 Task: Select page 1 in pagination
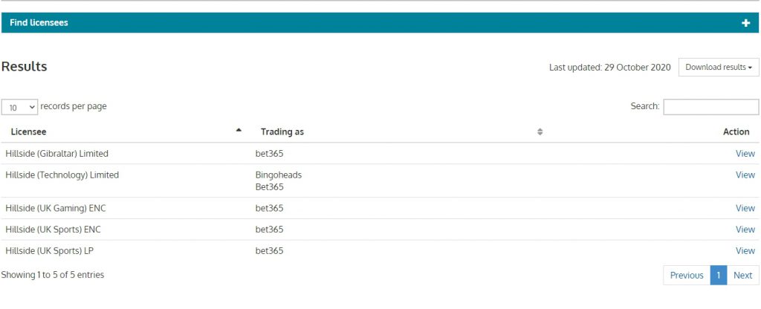[x=718, y=276]
